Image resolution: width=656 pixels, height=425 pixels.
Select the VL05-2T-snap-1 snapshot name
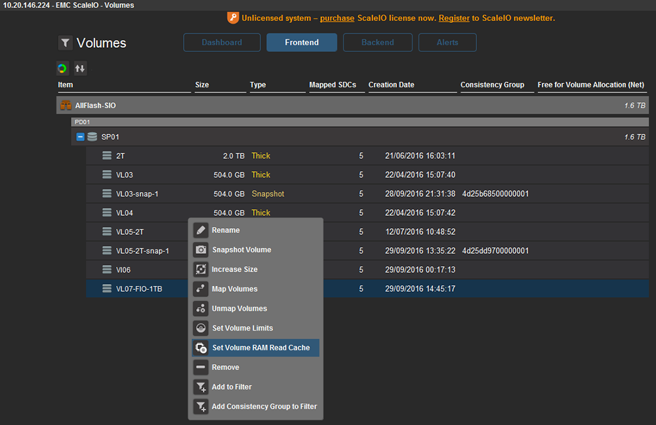[x=142, y=251]
